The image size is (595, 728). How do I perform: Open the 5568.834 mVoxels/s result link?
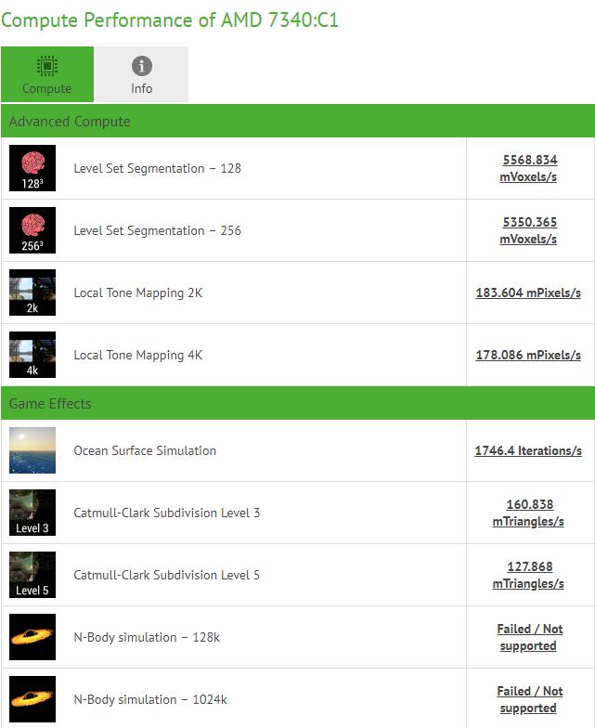(x=529, y=168)
